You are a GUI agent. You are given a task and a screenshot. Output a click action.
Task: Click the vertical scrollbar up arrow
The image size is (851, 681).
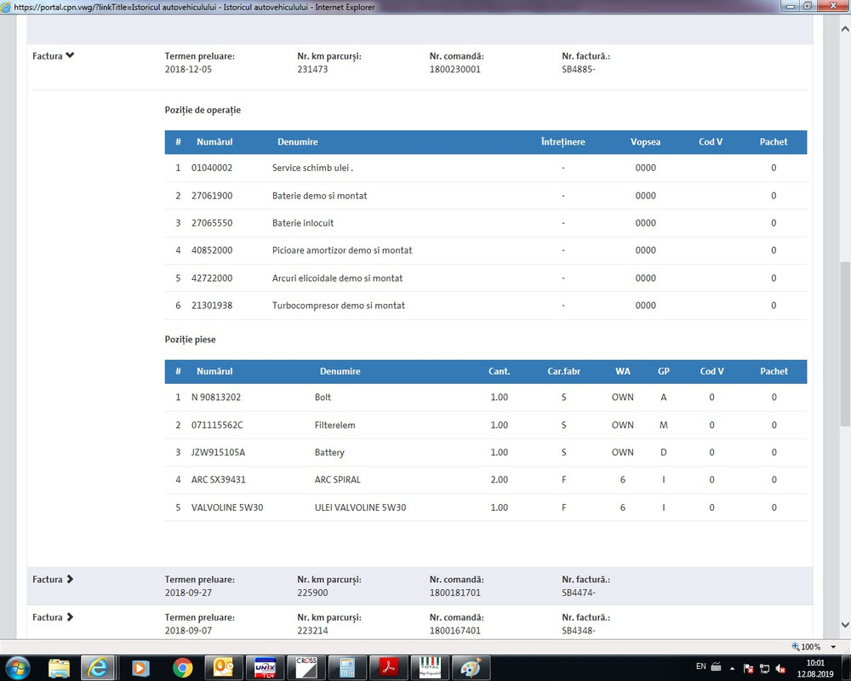pyautogui.click(x=845, y=29)
